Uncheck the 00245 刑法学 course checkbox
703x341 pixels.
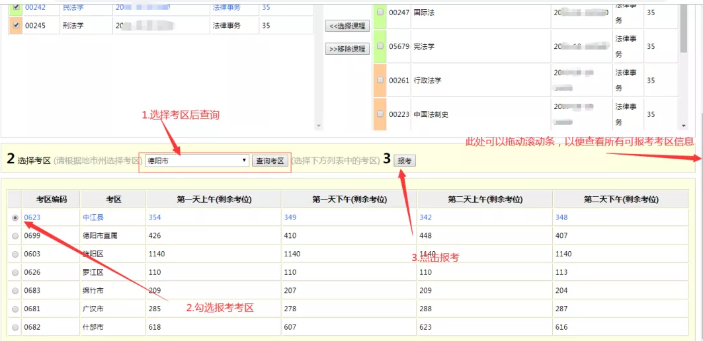point(17,26)
